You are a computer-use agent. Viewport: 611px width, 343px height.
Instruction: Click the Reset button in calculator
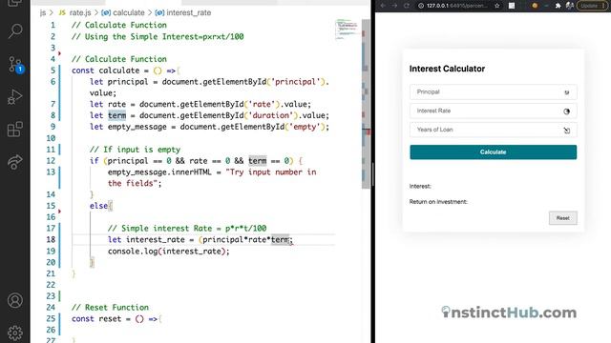coord(562,218)
